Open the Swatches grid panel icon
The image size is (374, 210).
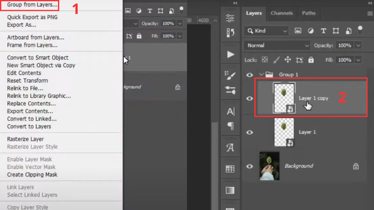[x=230, y=169]
